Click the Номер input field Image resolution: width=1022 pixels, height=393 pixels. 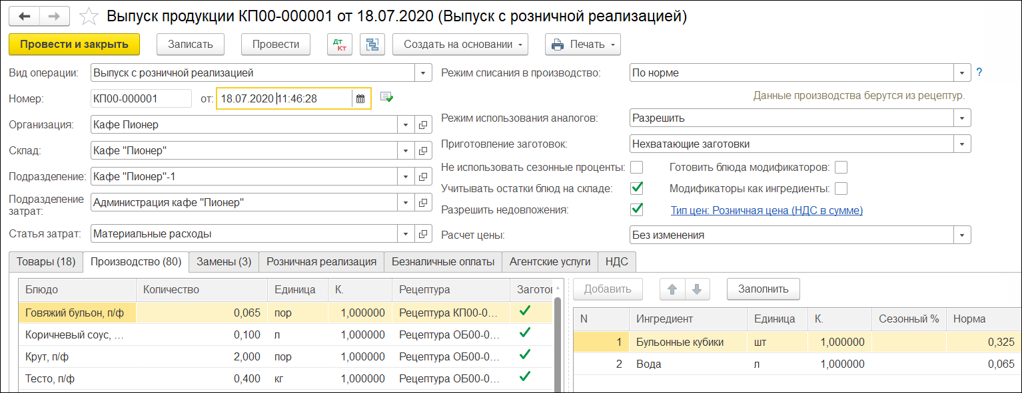click(141, 98)
